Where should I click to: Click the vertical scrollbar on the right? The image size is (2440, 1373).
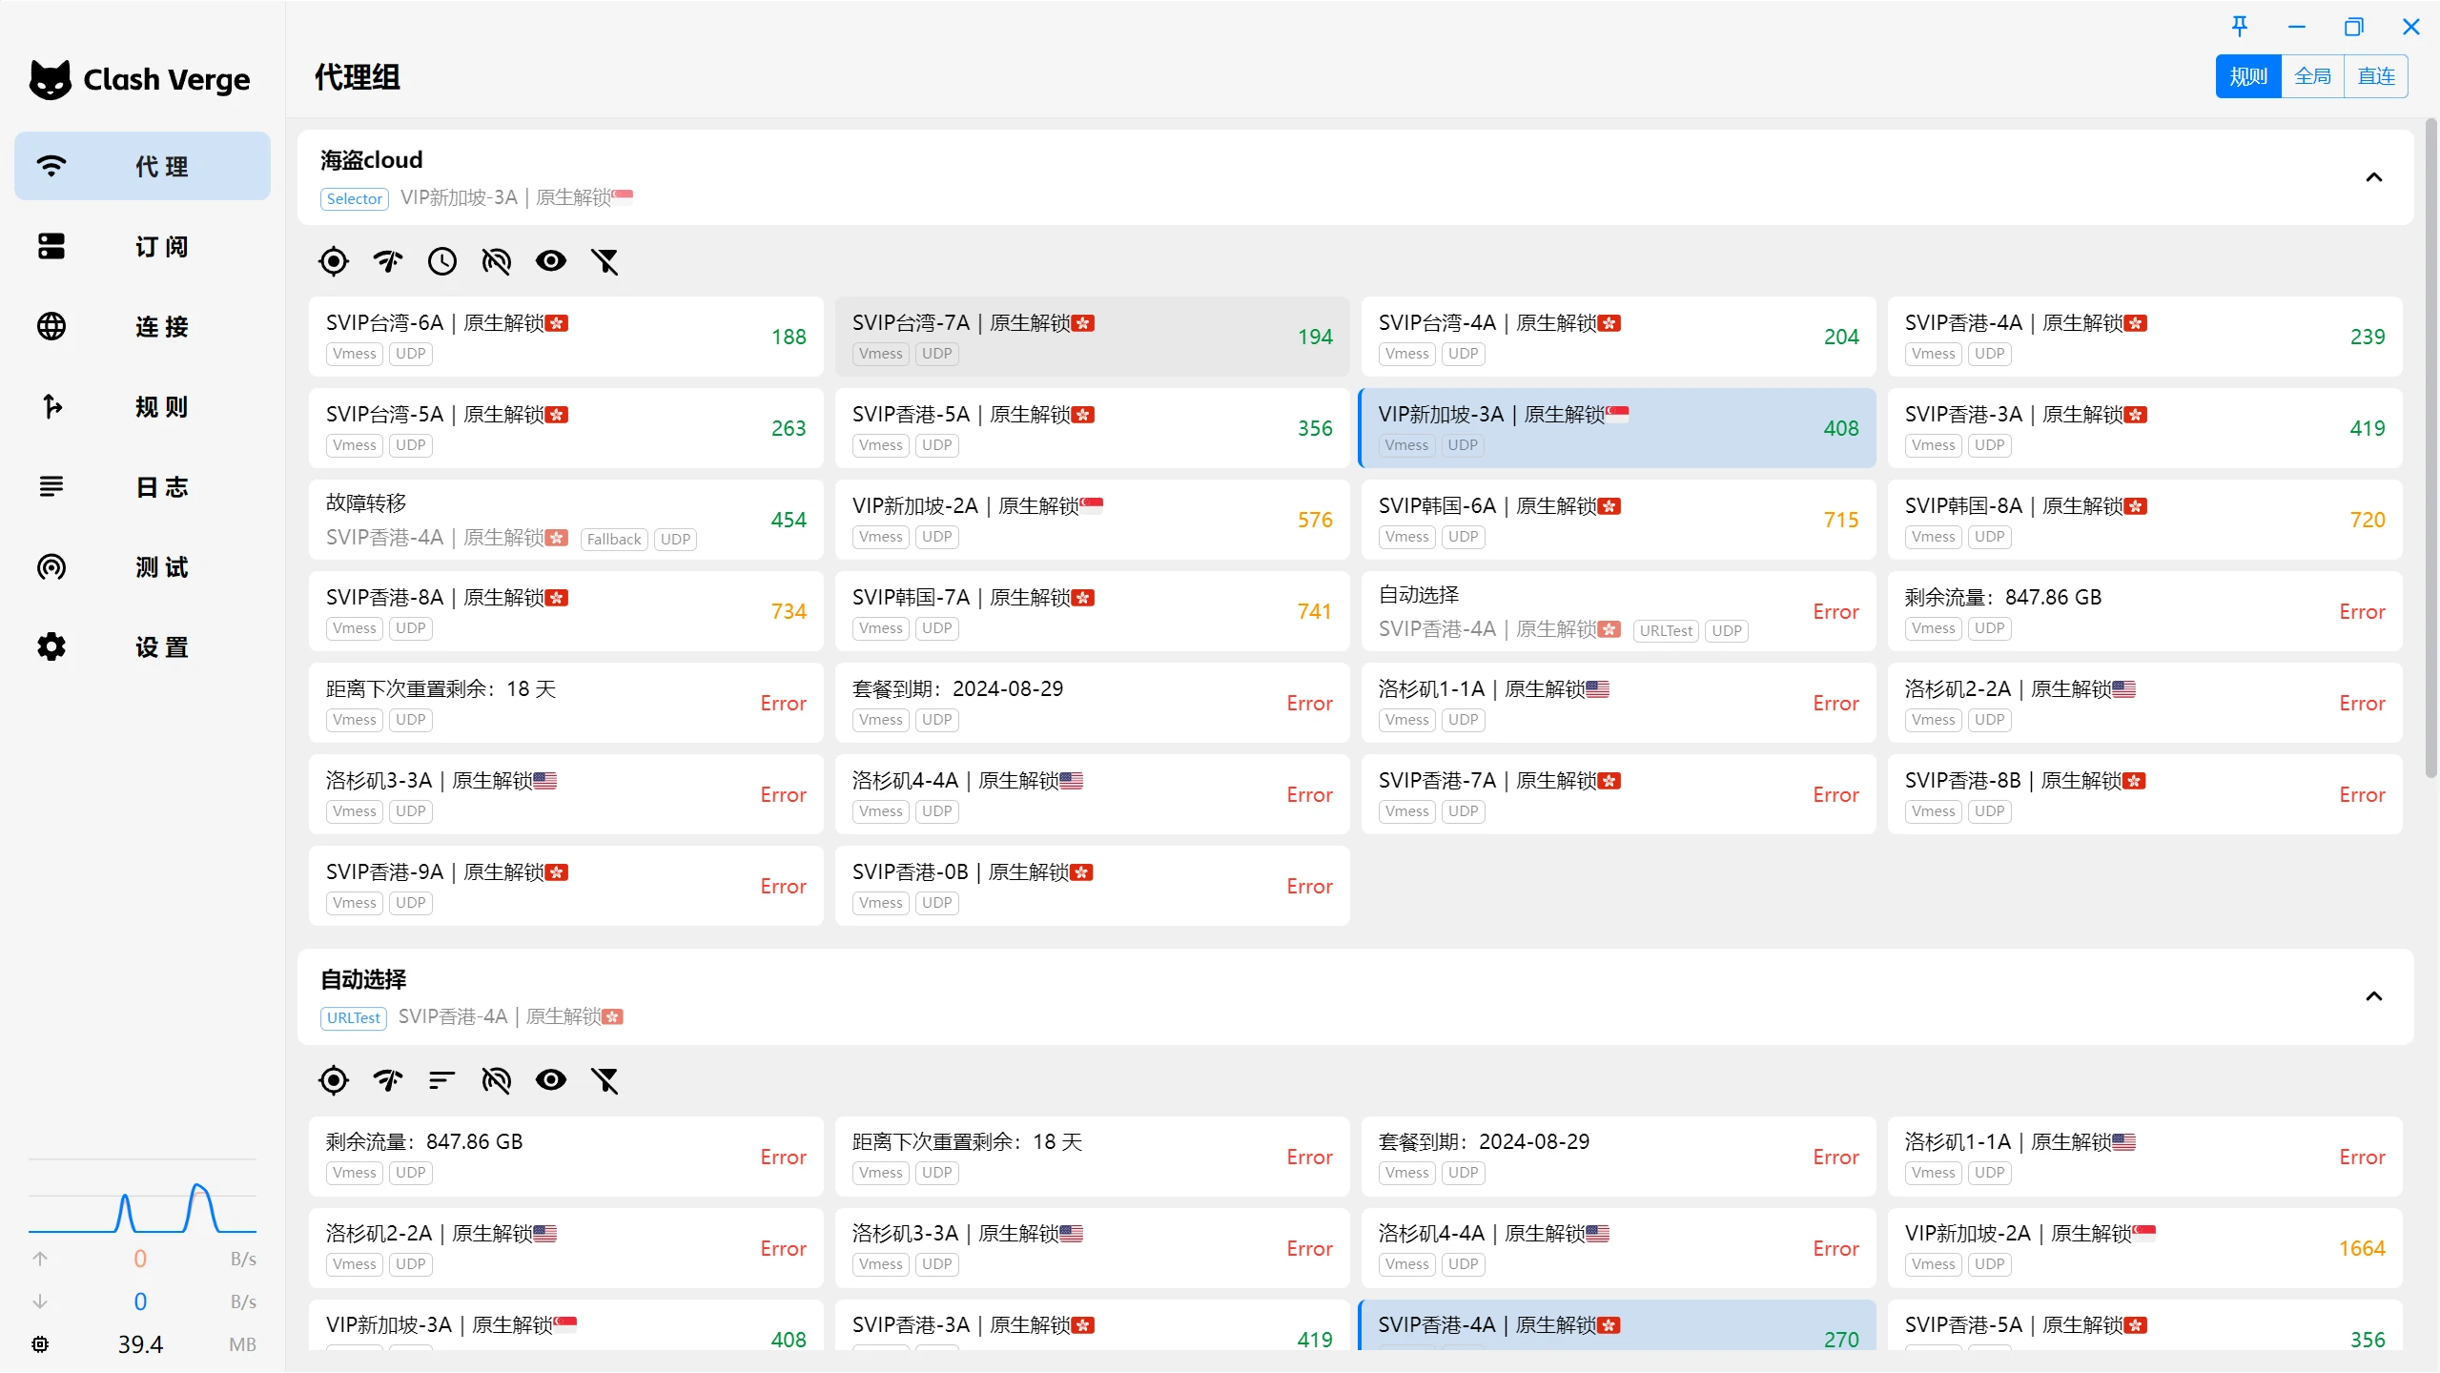2430,448
